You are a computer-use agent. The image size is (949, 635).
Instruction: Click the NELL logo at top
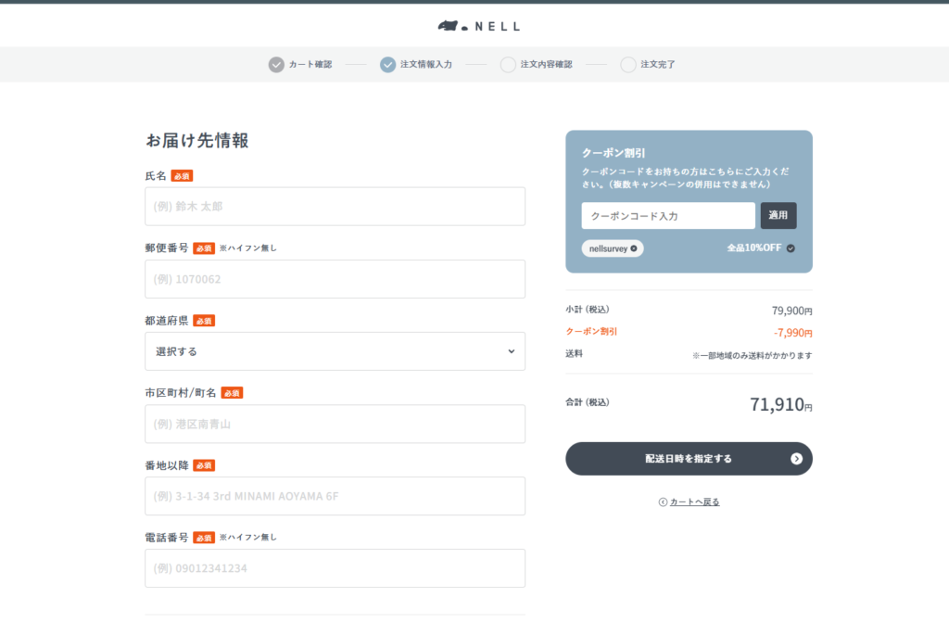(x=478, y=26)
